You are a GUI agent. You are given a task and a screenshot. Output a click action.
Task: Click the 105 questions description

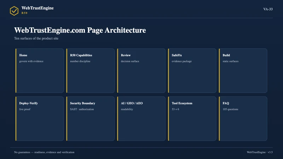pyautogui.click(x=230, y=109)
